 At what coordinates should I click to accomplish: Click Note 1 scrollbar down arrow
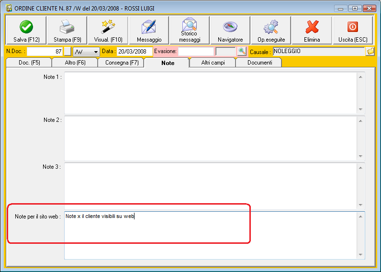click(x=360, y=109)
